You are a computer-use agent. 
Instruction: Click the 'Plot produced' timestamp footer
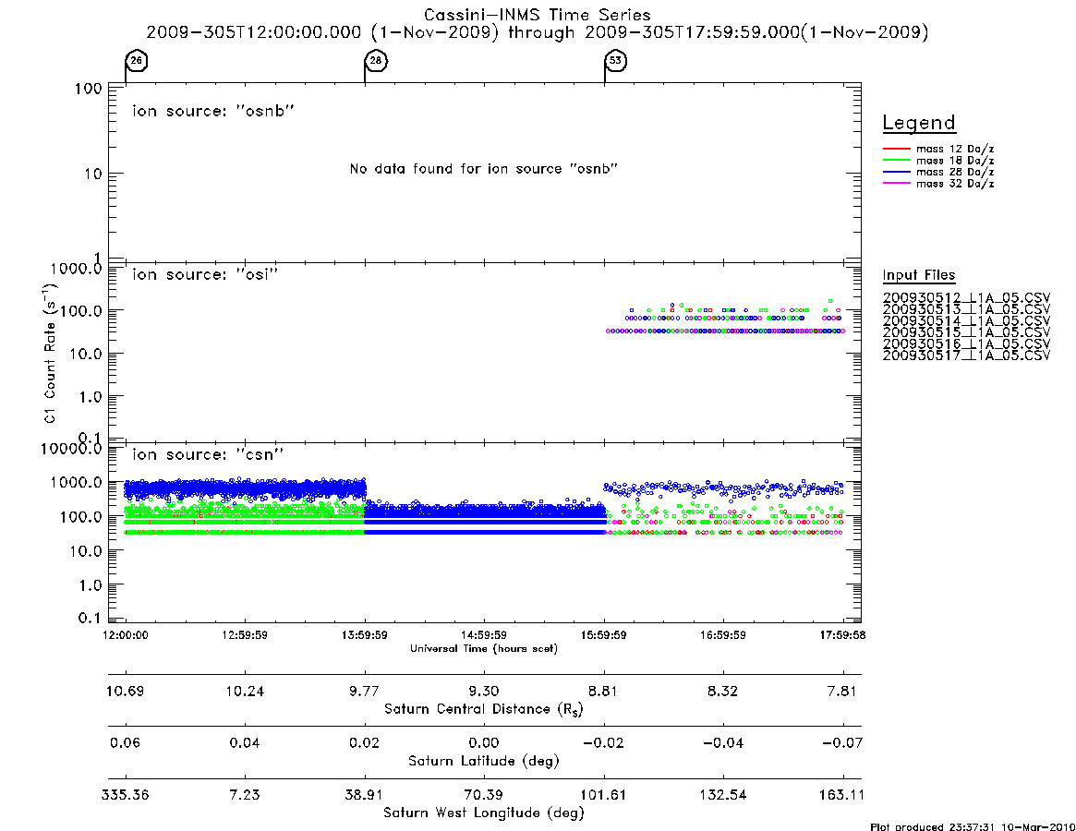click(x=972, y=826)
